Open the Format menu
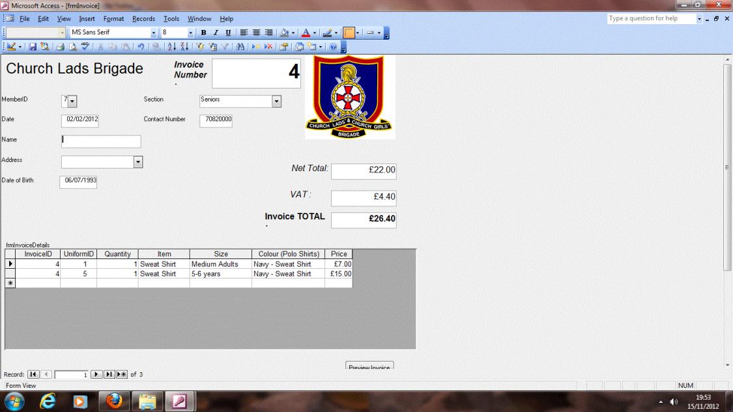Image resolution: width=733 pixels, height=412 pixels. pyautogui.click(x=113, y=19)
